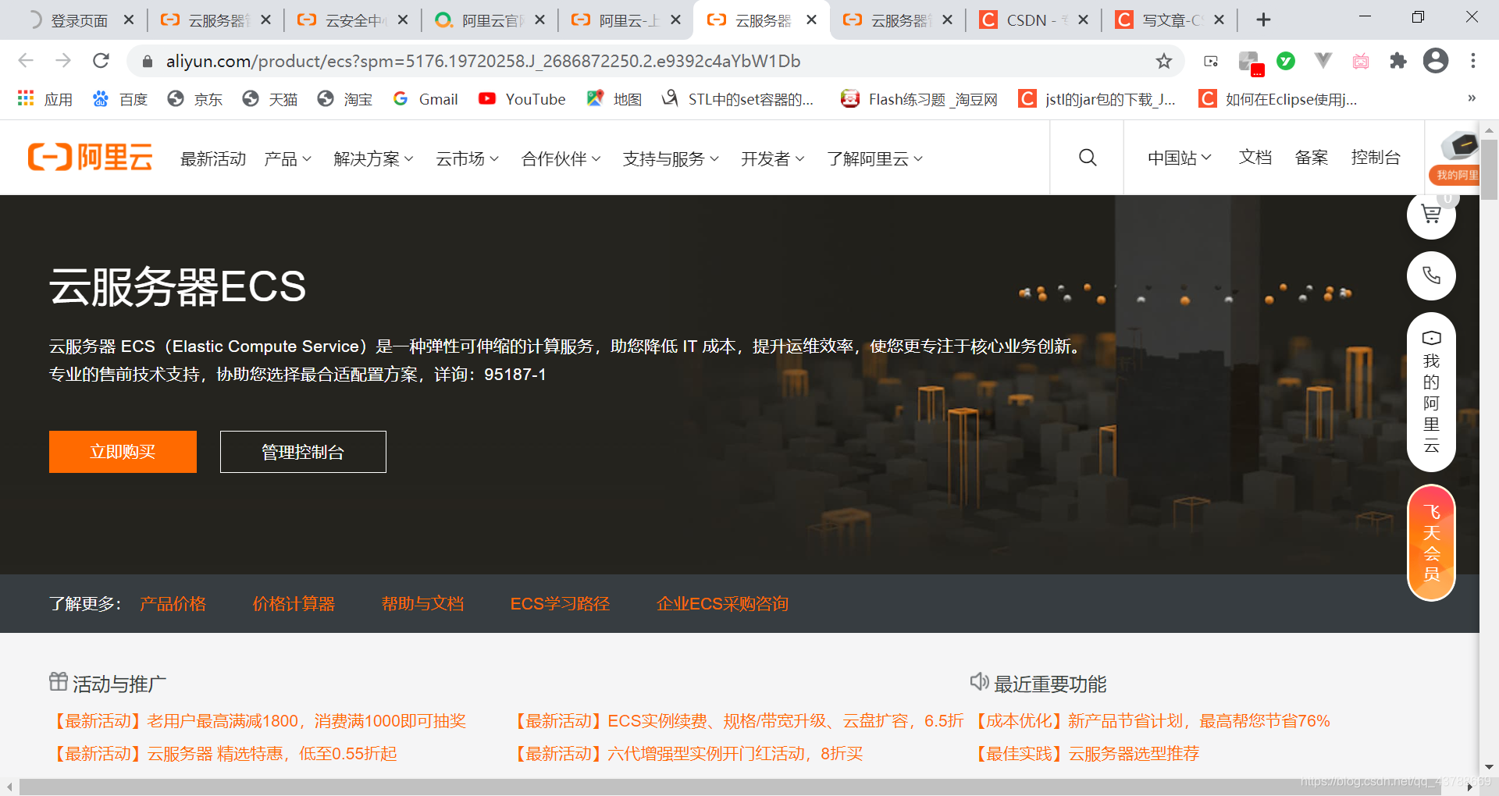
Task: Click the pink bilibili extension icon
Action: pos(1361,61)
